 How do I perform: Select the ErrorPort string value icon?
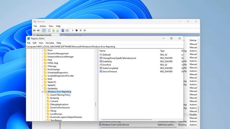(x=101, y=64)
